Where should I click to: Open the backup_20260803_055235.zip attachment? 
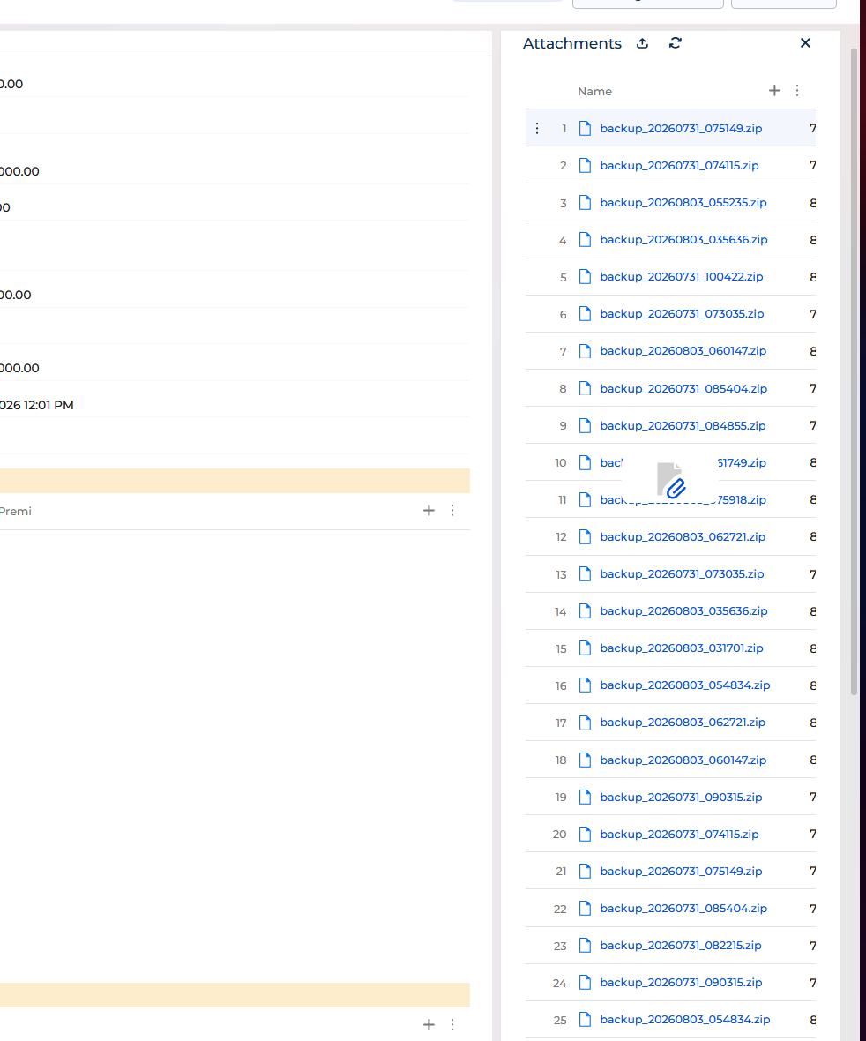[683, 203]
